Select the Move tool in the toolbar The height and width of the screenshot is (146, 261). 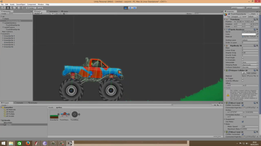(x=8, y=8)
